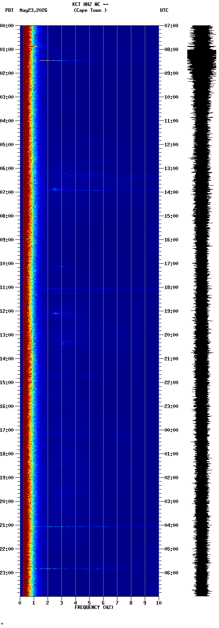Click the '02:00' UTC time label
The image size is (219, 628).
171,478
